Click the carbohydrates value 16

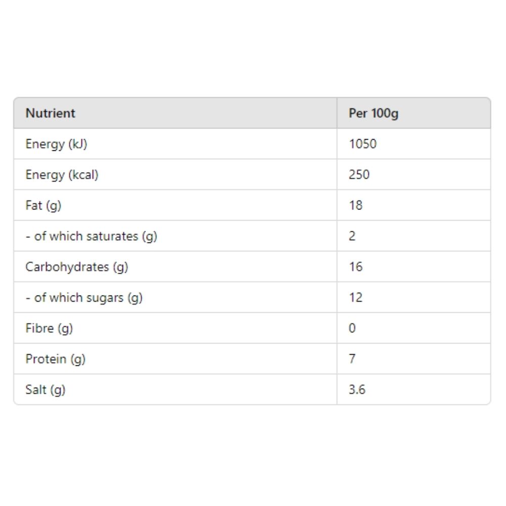coord(356,267)
